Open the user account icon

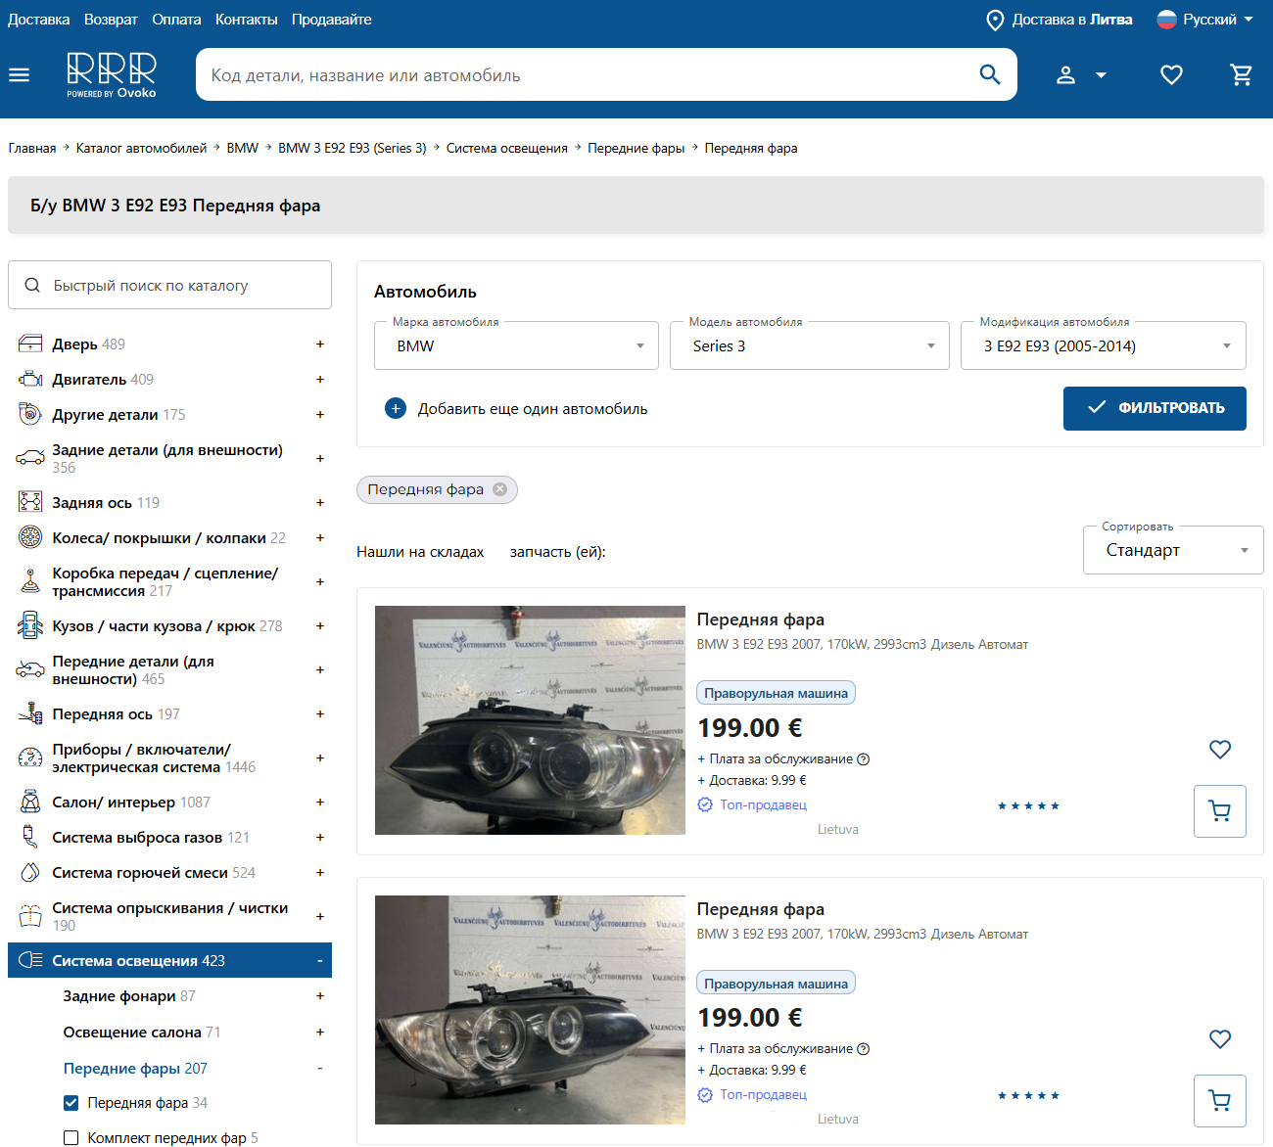(x=1066, y=75)
